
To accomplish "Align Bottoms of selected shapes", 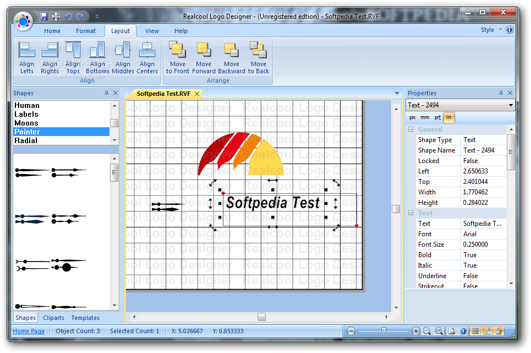I will pyautogui.click(x=97, y=58).
